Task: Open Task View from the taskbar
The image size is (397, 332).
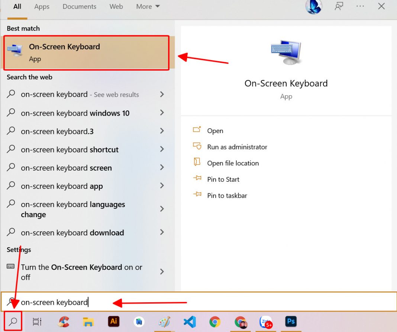Action: pos(37,322)
